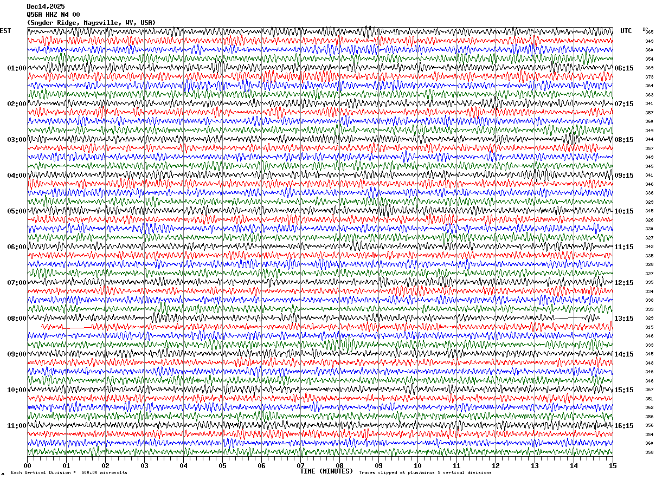
Task: Select the 07 minute axis tick label
Action: tap(300, 465)
